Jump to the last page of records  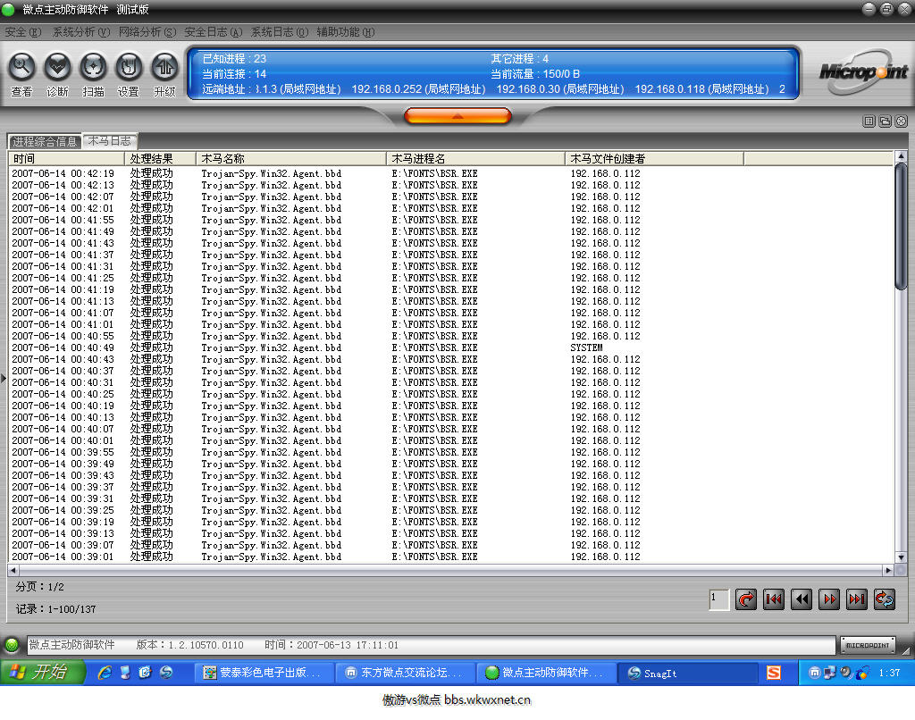click(857, 599)
